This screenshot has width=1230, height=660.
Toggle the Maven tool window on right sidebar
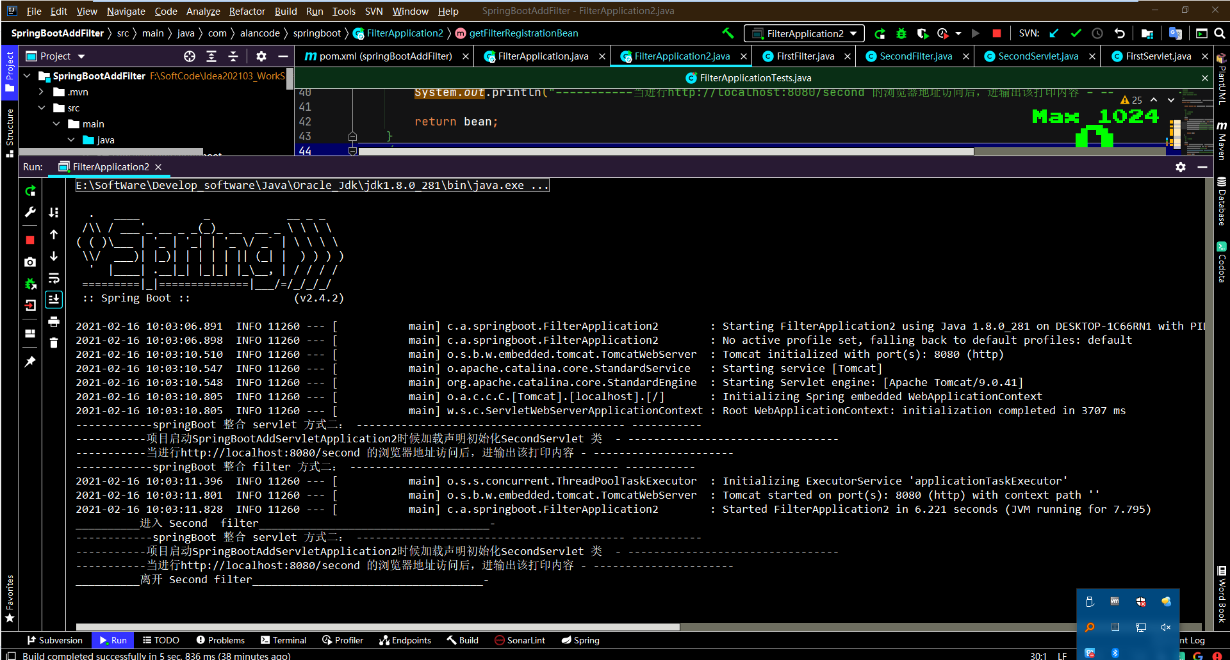point(1222,140)
